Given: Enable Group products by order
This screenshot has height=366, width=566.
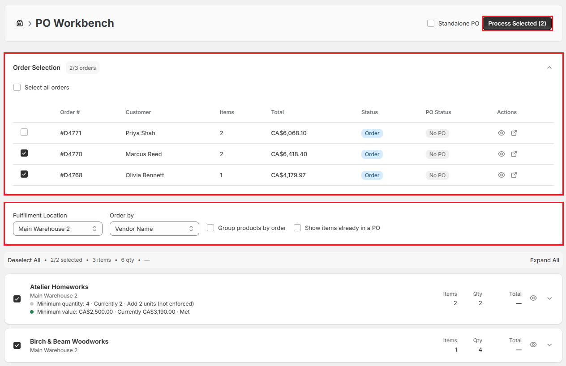Looking at the screenshot, I should coord(210,228).
